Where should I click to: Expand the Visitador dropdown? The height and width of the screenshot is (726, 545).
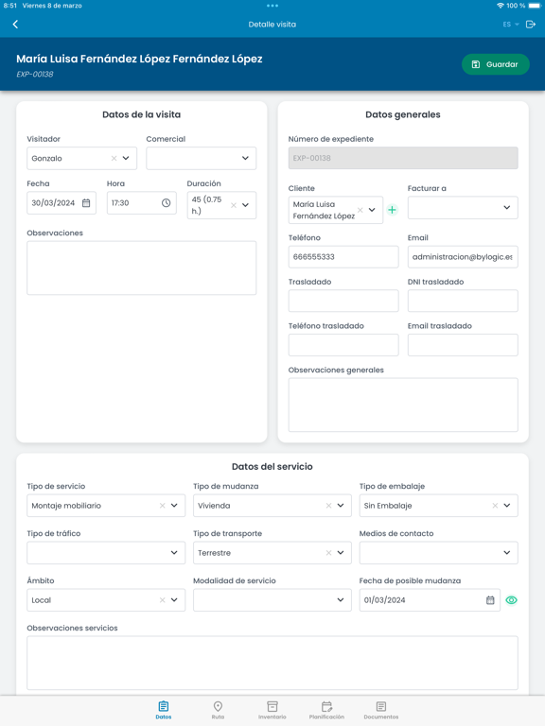point(126,159)
